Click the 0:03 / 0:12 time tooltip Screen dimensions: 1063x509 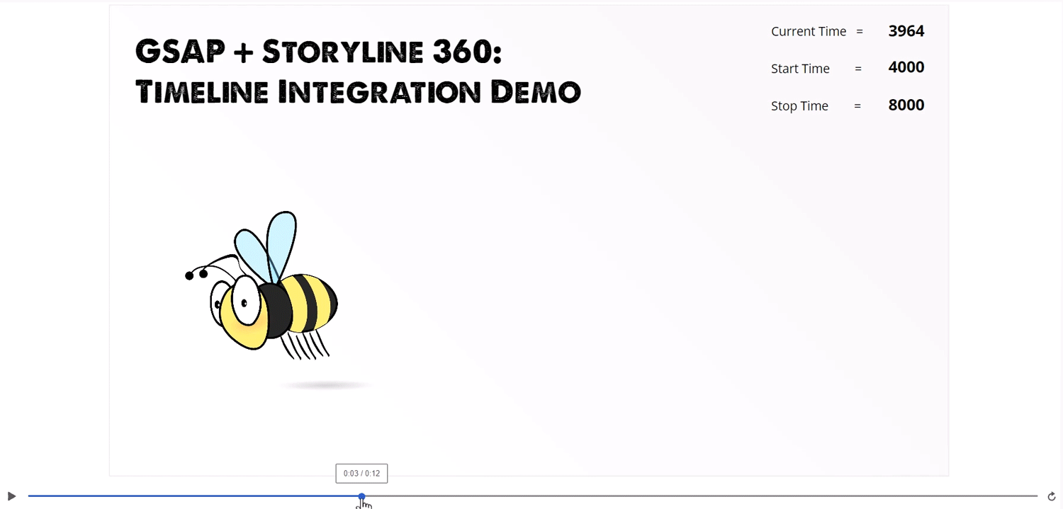coord(361,473)
